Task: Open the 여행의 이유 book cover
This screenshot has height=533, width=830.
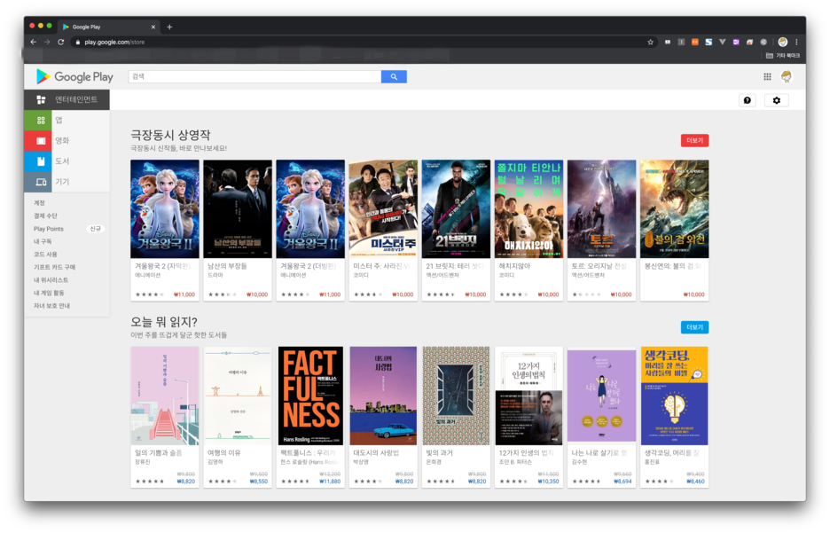Action: click(238, 396)
